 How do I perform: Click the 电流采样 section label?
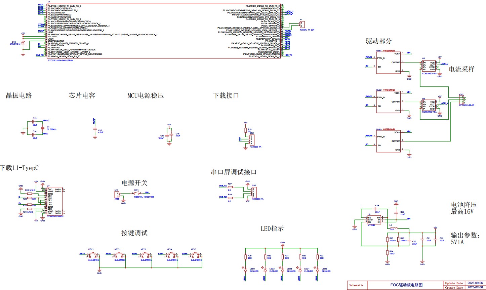pos(462,69)
